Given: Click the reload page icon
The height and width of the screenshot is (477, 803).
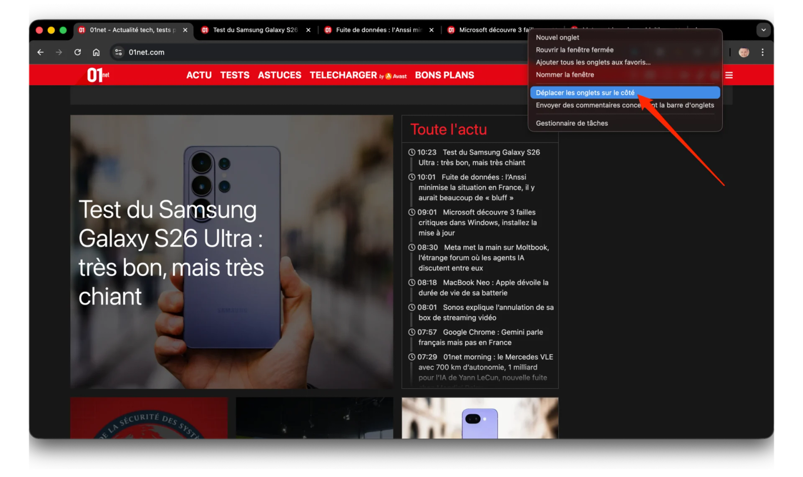Looking at the screenshot, I should [x=77, y=52].
